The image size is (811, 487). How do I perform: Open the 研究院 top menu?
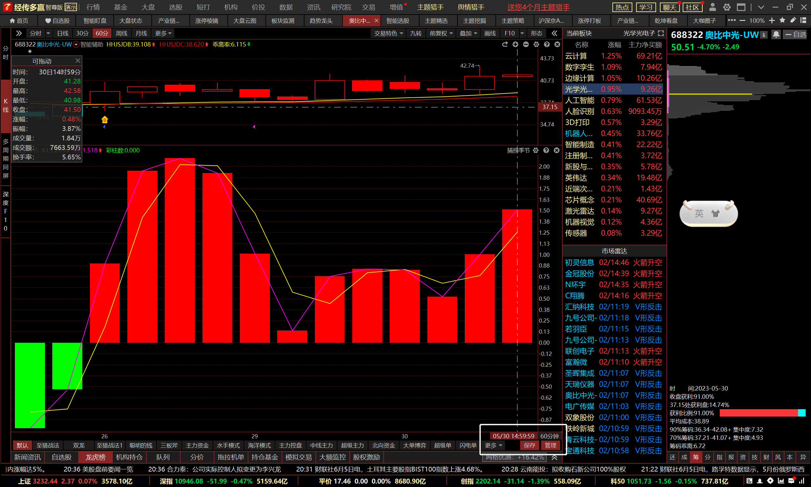point(341,7)
